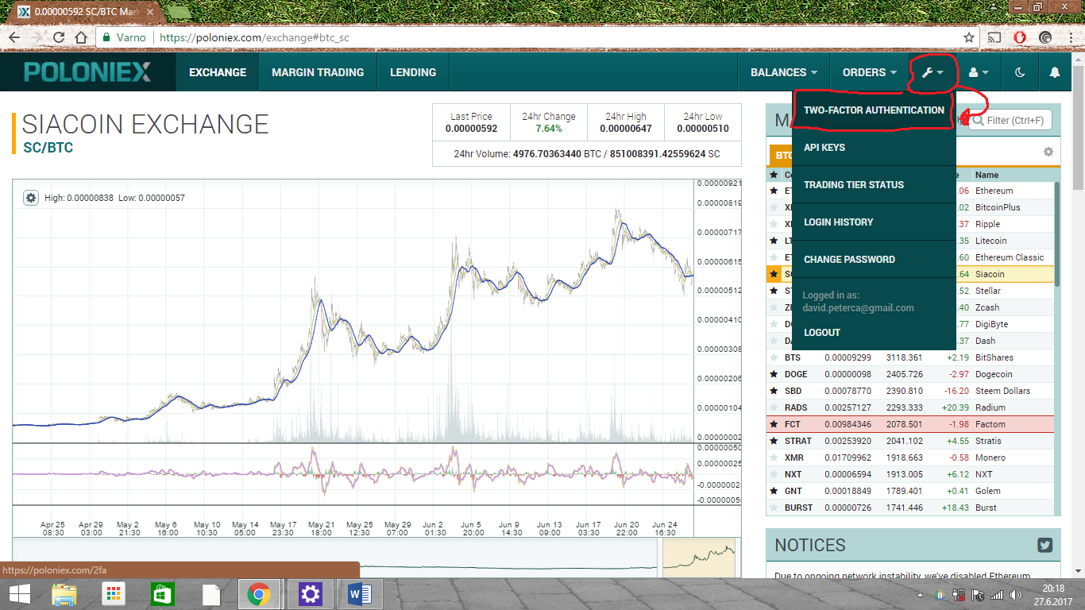Select the Factom market row
Image resolution: width=1085 pixels, height=610 pixels.
point(910,424)
